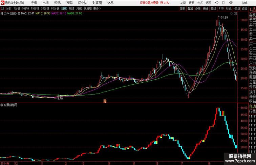Click the 游客 guest account label

[245, 3]
